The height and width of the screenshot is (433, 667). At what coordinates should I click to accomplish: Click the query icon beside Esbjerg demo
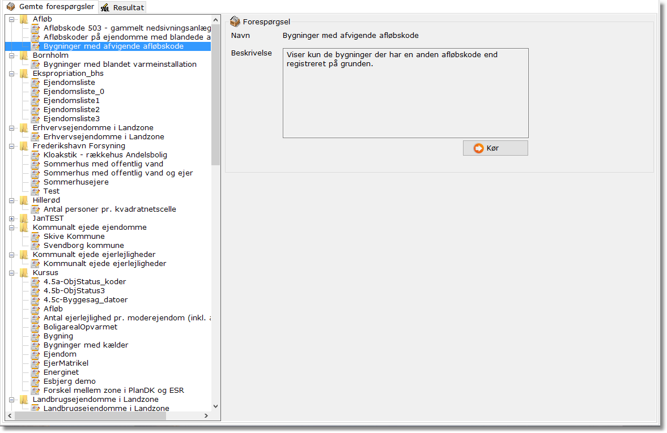35,381
